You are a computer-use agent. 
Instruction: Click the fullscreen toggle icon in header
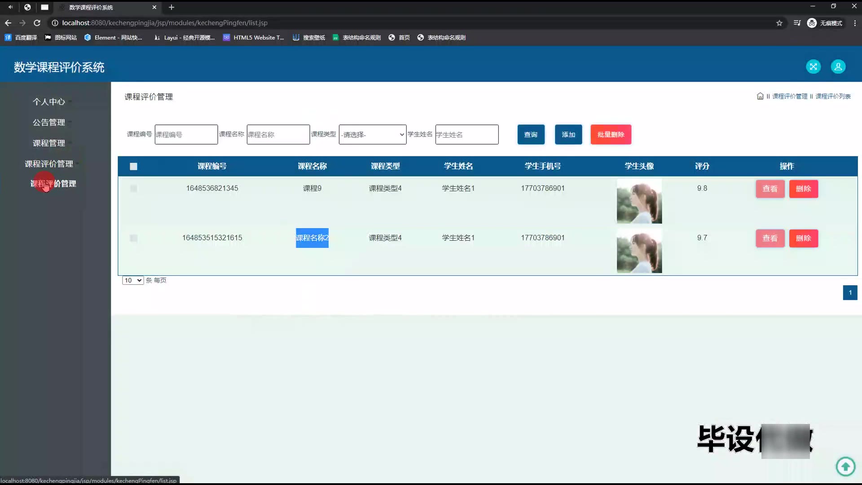tap(813, 67)
